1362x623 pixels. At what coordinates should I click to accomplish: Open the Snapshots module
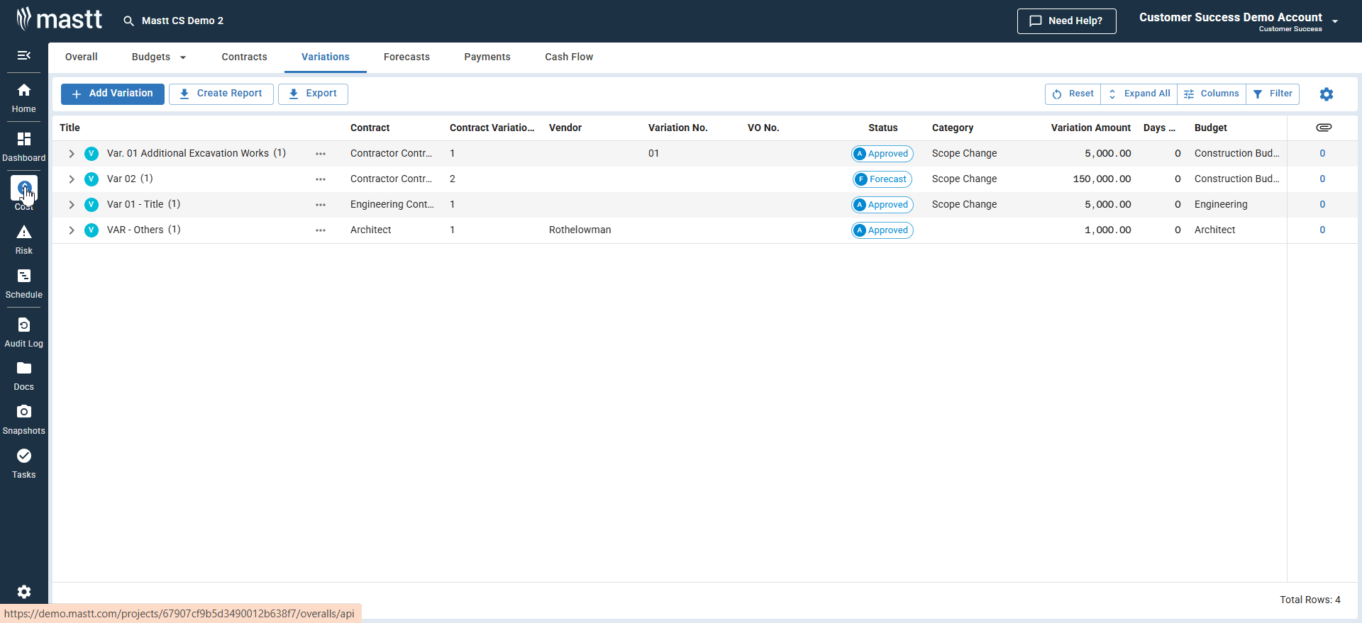[x=23, y=420]
